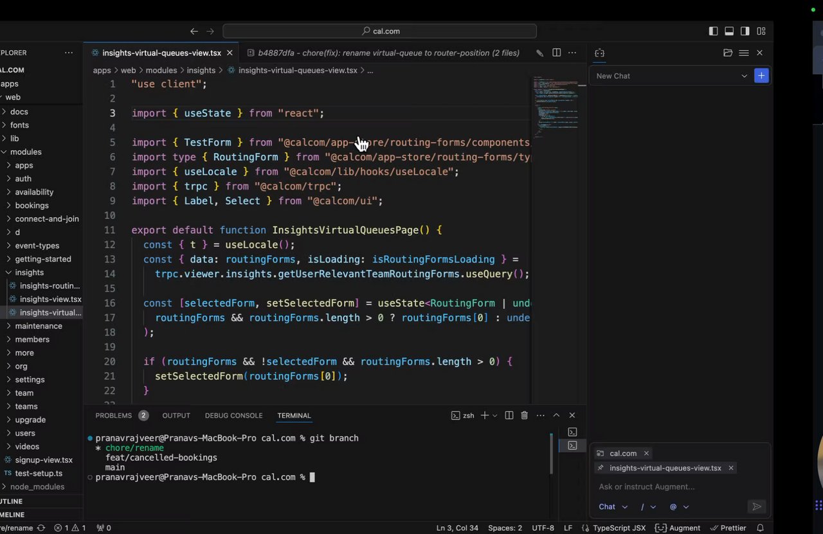This screenshot has width=823, height=534.
Task: Click the blue new chat plus button
Action: [x=761, y=76]
